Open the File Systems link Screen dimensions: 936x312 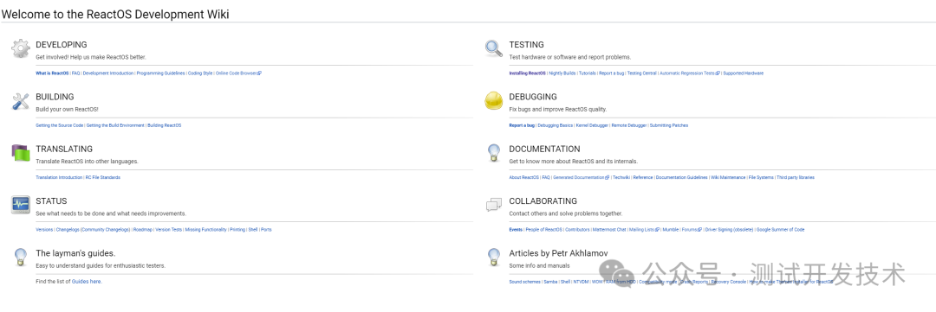pos(761,177)
